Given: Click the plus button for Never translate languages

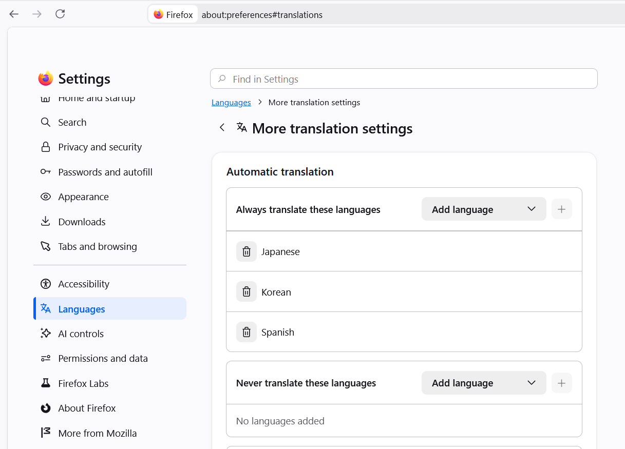Looking at the screenshot, I should point(562,383).
